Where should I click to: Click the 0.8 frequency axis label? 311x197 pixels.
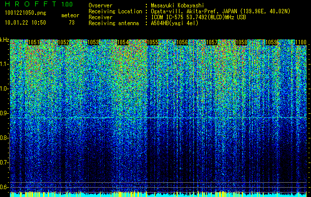[x=4, y=138]
